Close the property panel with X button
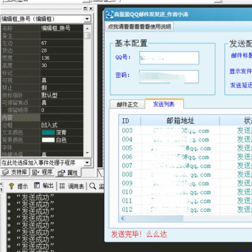This screenshot has width=252, height=252. tap(91, 9)
